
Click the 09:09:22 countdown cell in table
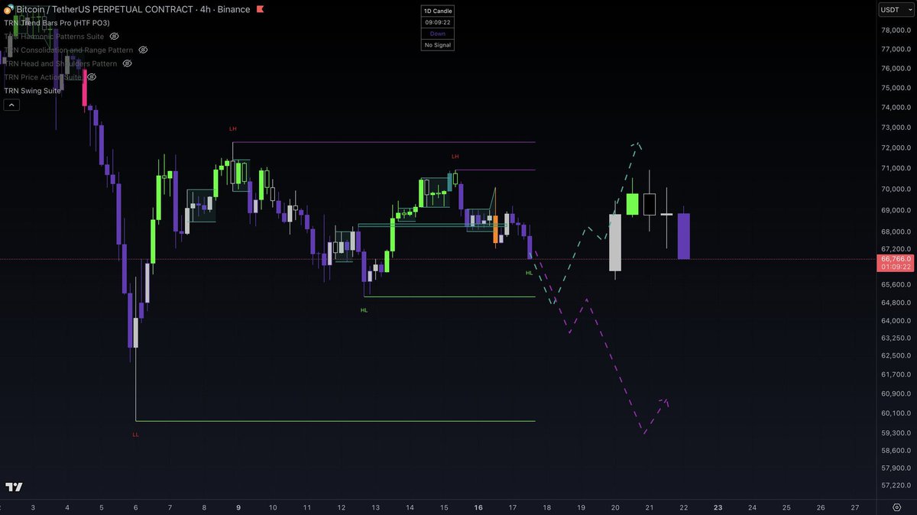click(x=438, y=22)
